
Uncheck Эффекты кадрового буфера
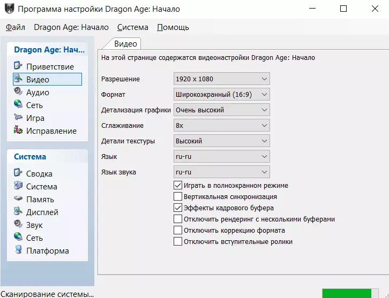(178, 208)
